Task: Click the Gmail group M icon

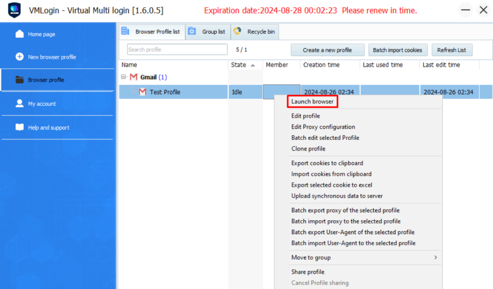Action: pyautogui.click(x=134, y=77)
